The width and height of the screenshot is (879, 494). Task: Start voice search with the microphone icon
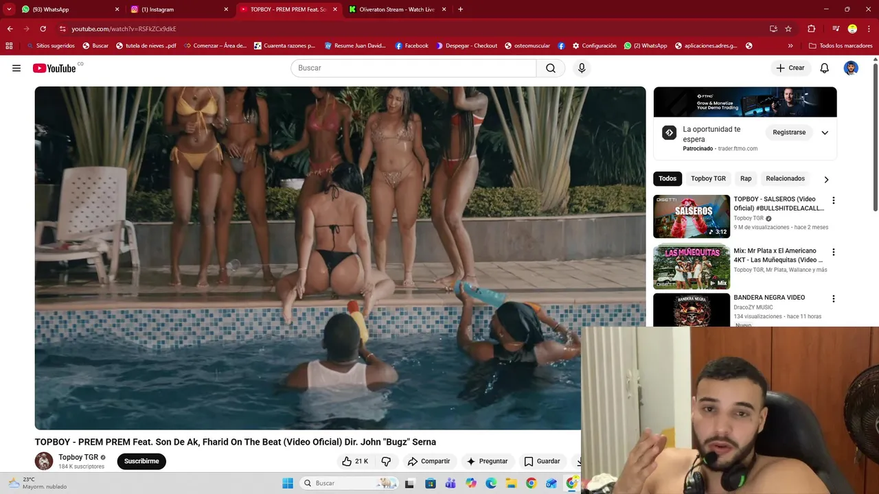click(x=582, y=68)
